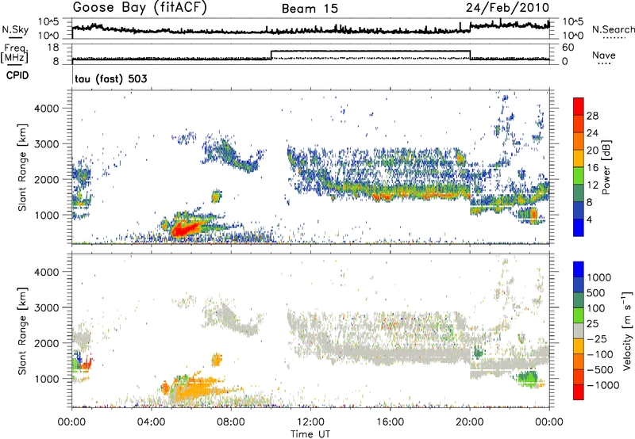This screenshot has width=635, height=439.
Task: Select the 'N.Sky' legend label
Action: [x=15, y=29]
